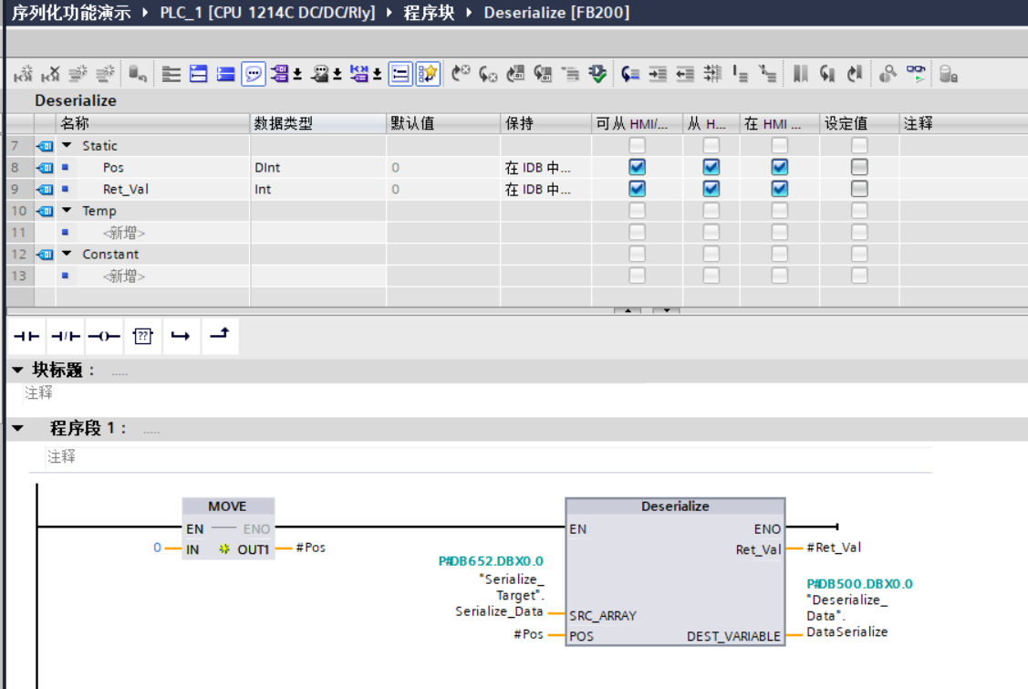Click the Delete network toolbar icon
The height and width of the screenshot is (689, 1028).
[x=50, y=74]
